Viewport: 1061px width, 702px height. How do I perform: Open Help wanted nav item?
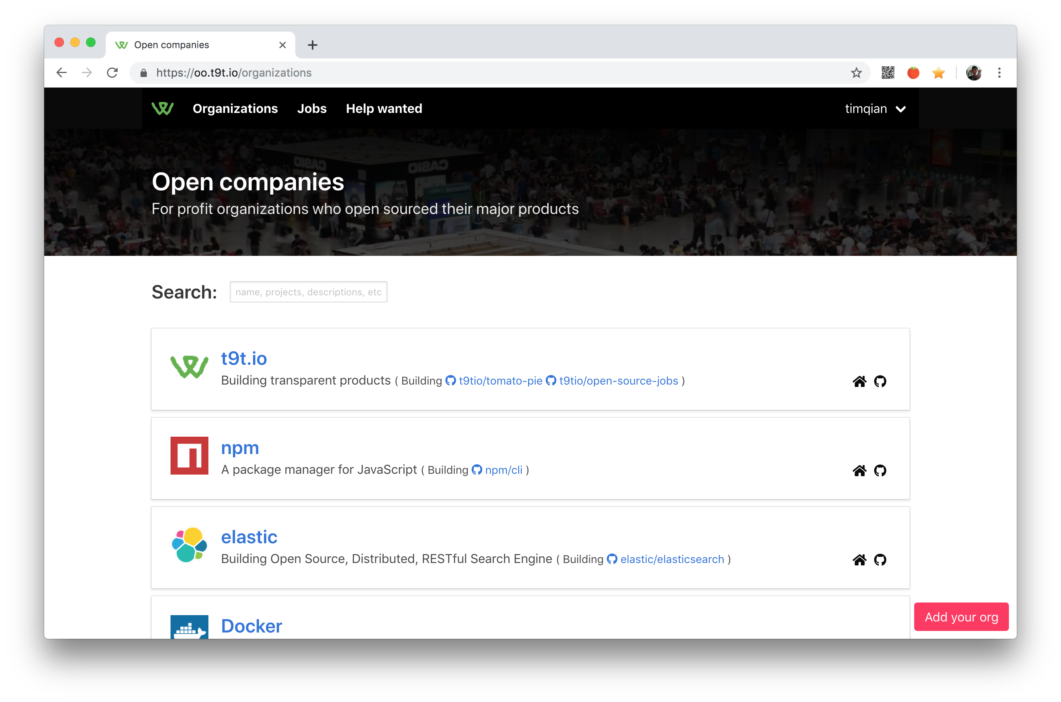point(384,109)
